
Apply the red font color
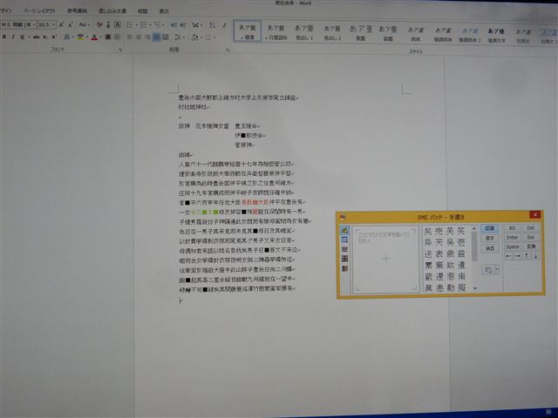click(x=94, y=37)
